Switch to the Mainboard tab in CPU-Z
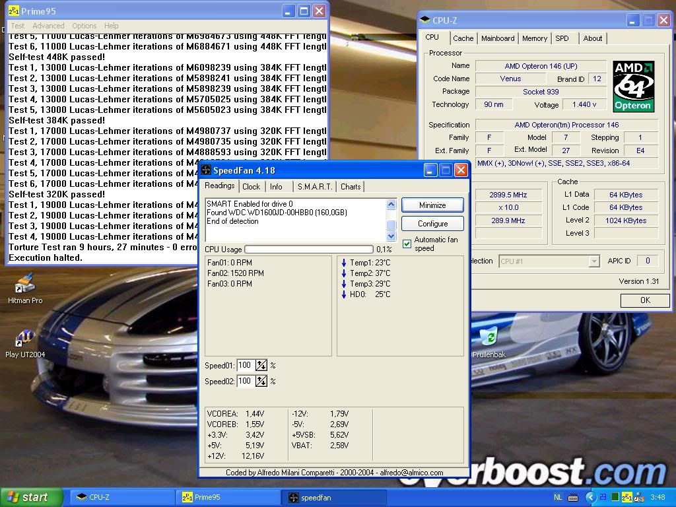Screen dimensions: 676x507 coord(498,38)
